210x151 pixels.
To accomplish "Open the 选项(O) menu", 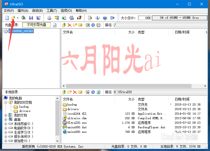I will [66, 11].
